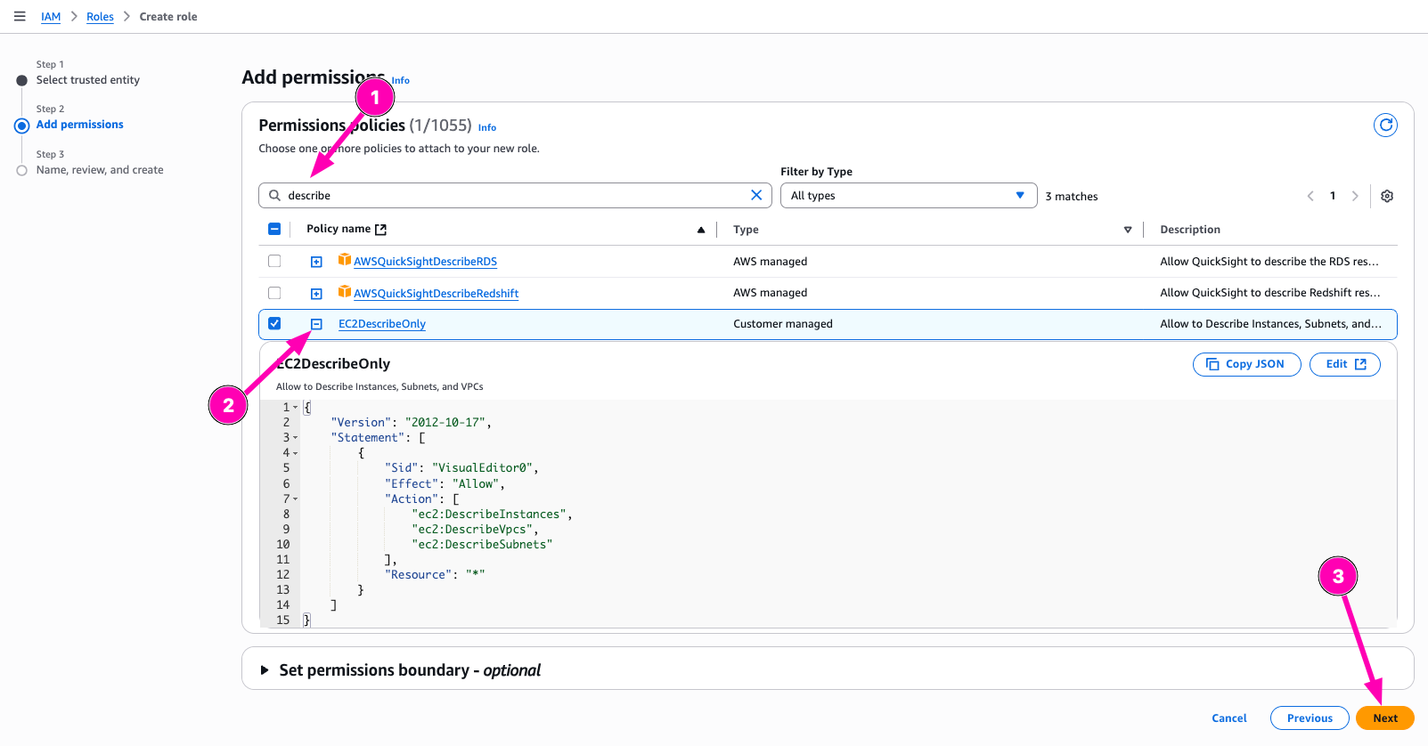Click the Next button
The height and width of the screenshot is (746, 1428).
1384,718
